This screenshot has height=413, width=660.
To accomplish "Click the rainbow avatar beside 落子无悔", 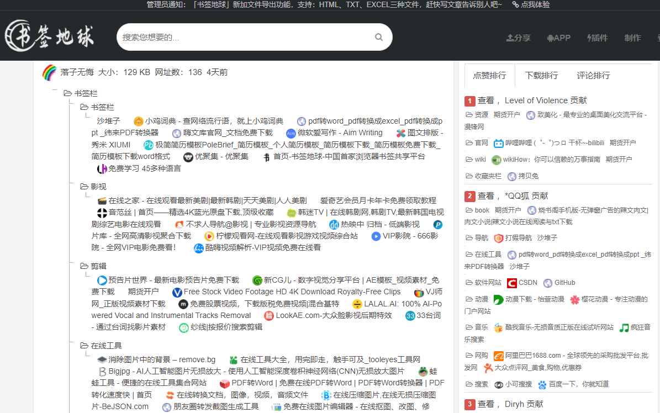I will pos(49,72).
